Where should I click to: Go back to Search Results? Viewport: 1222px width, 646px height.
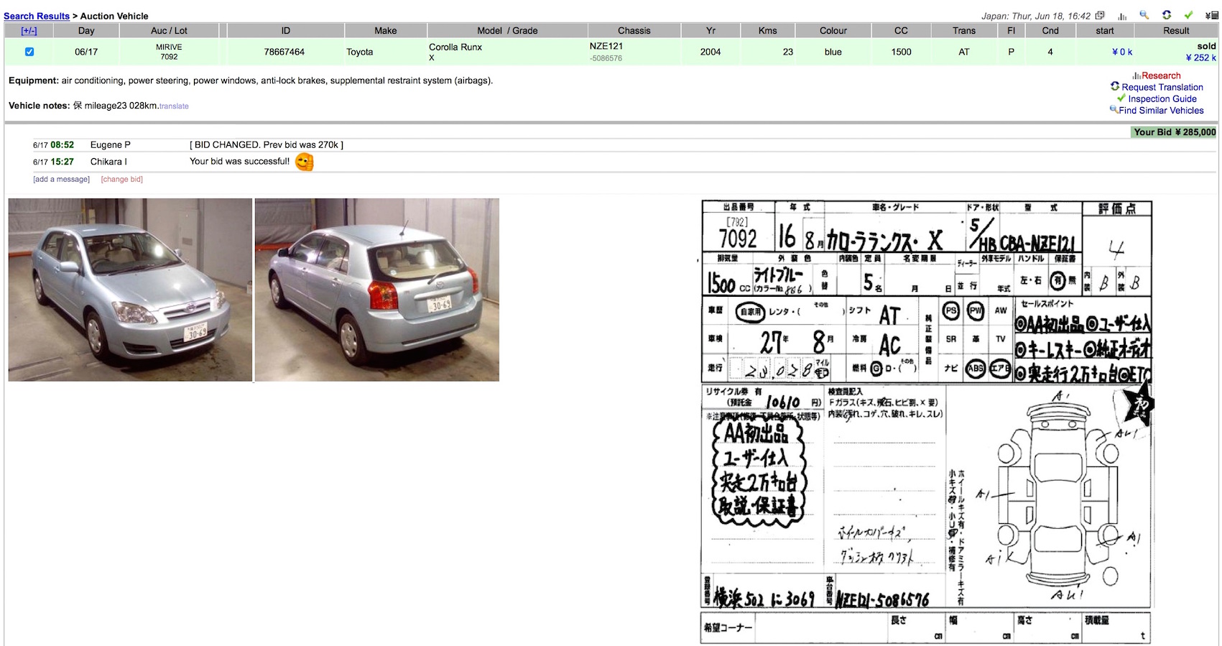tap(37, 16)
